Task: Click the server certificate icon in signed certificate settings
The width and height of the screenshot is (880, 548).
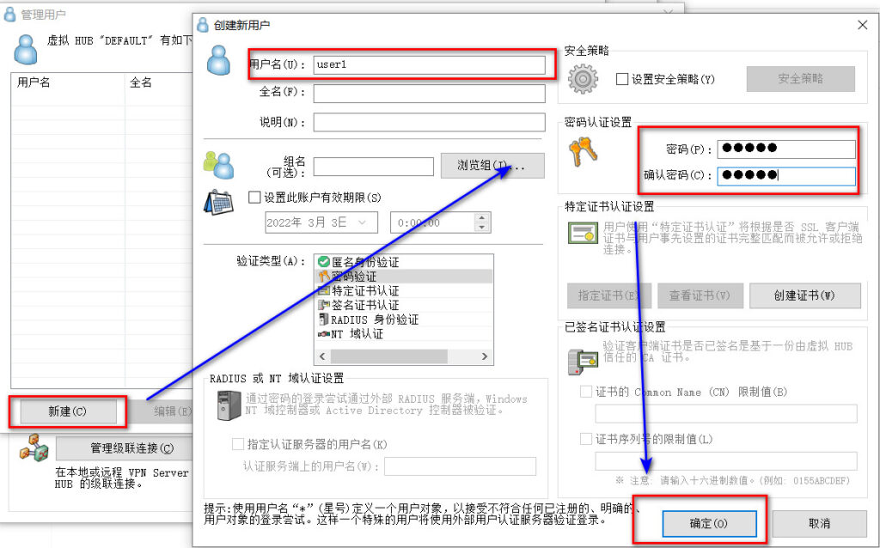Action: pyautogui.click(x=583, y=362)
